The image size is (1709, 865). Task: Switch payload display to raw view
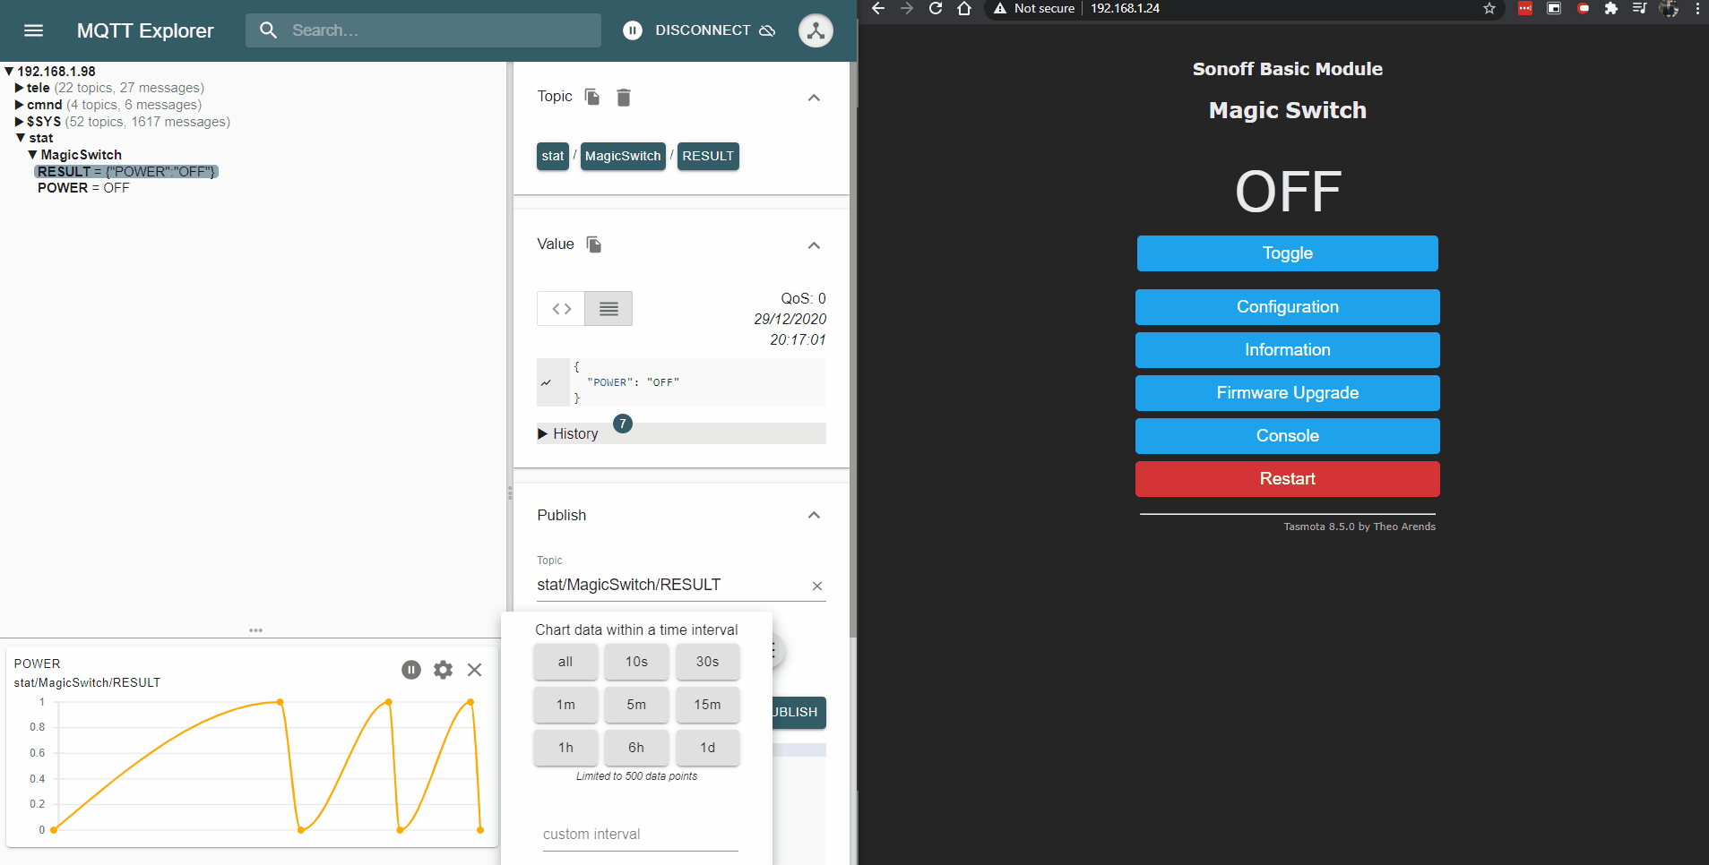click(560, 308)
